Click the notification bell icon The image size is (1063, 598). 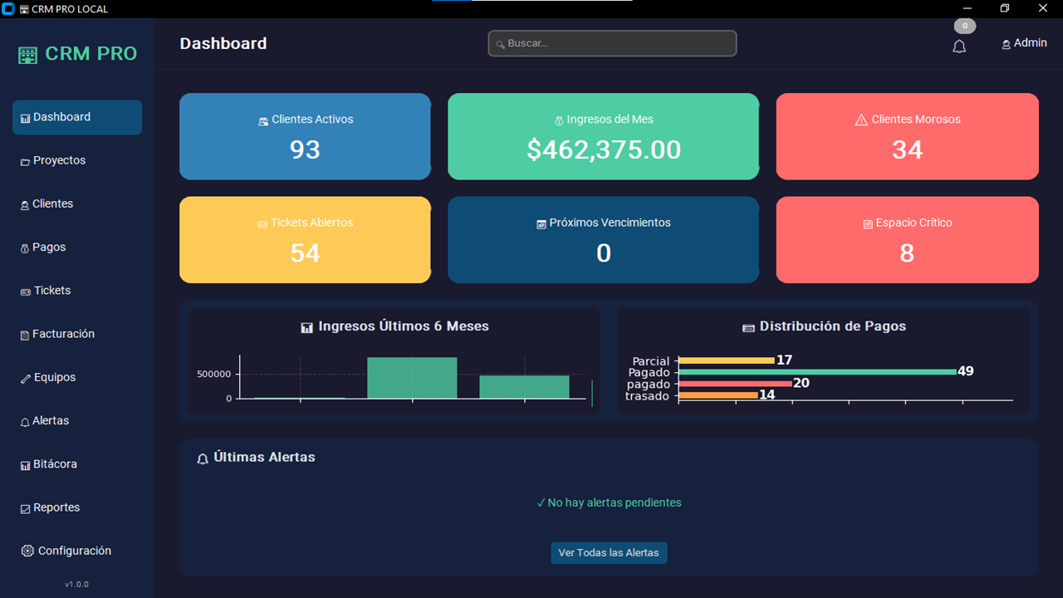tap(959, 47)
